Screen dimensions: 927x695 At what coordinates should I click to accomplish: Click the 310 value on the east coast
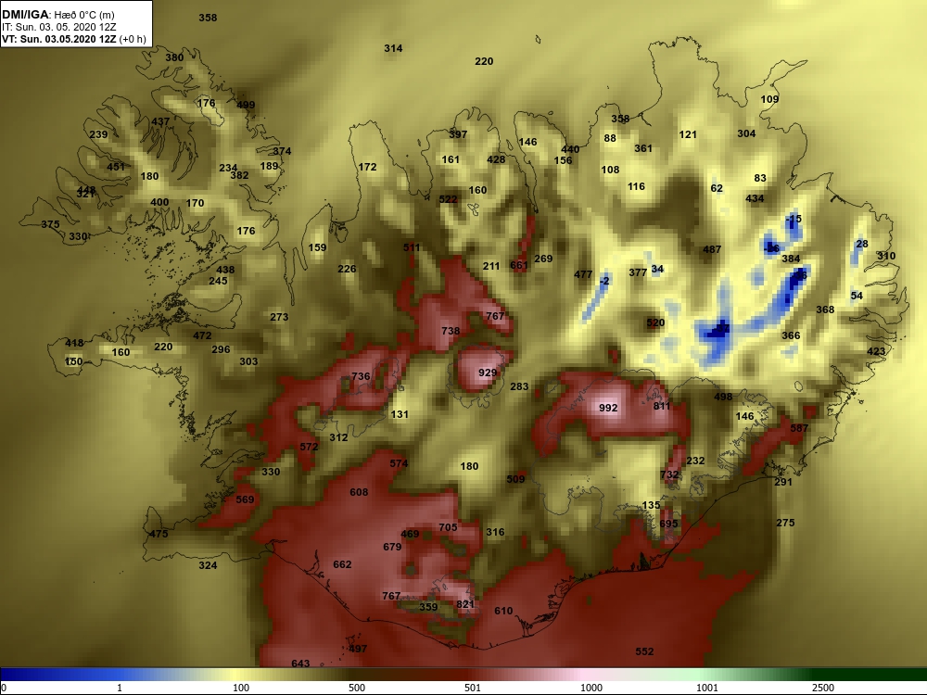click(885, 256)
